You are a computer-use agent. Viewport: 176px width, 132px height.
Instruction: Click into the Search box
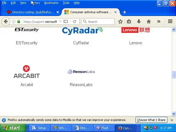point(98,21)
